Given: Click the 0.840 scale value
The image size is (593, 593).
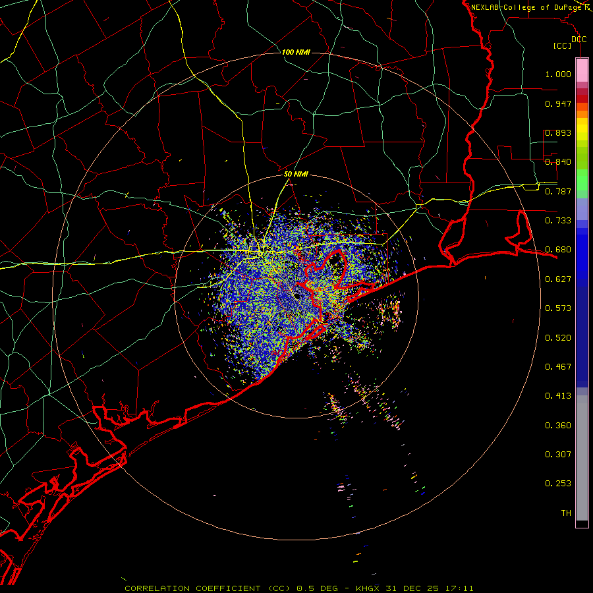Looking at the screenshot, I should click(x=558, y=162).
